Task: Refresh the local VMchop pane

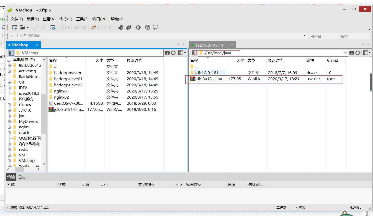Action: [x=173, y=53]
